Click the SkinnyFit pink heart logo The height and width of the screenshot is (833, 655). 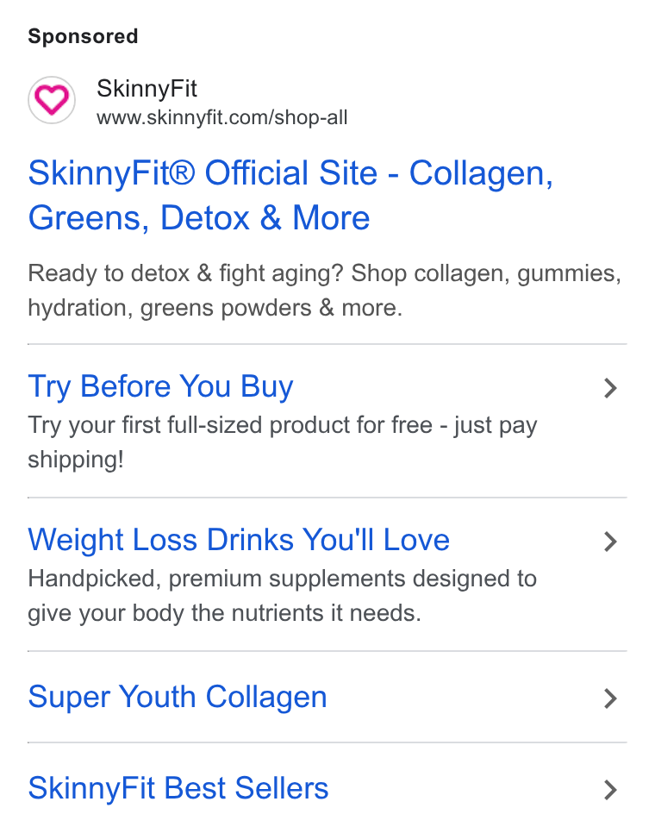52,100
